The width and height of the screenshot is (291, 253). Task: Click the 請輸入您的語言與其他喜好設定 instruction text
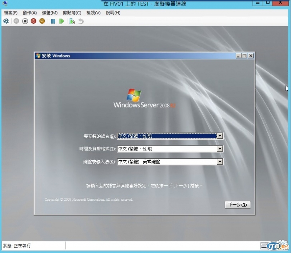tap(144, 185)
